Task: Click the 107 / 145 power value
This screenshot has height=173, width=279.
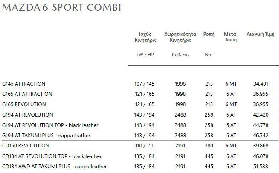Action: (x=145, y=84)
